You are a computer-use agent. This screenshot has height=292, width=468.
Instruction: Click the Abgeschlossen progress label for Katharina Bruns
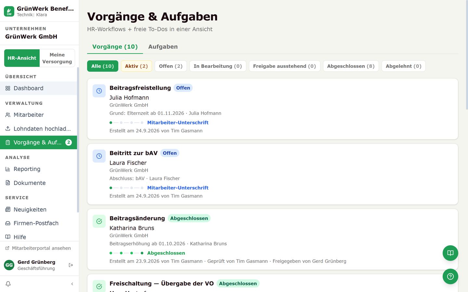point(166,253)
